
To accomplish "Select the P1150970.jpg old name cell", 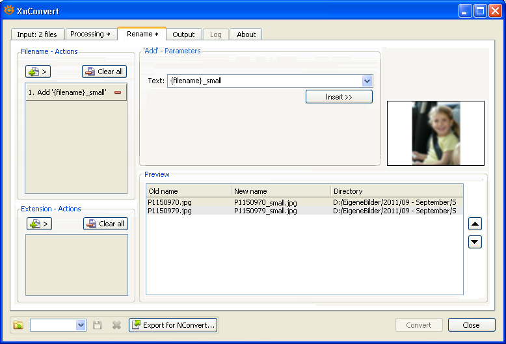I will click(x=170, y=202).
